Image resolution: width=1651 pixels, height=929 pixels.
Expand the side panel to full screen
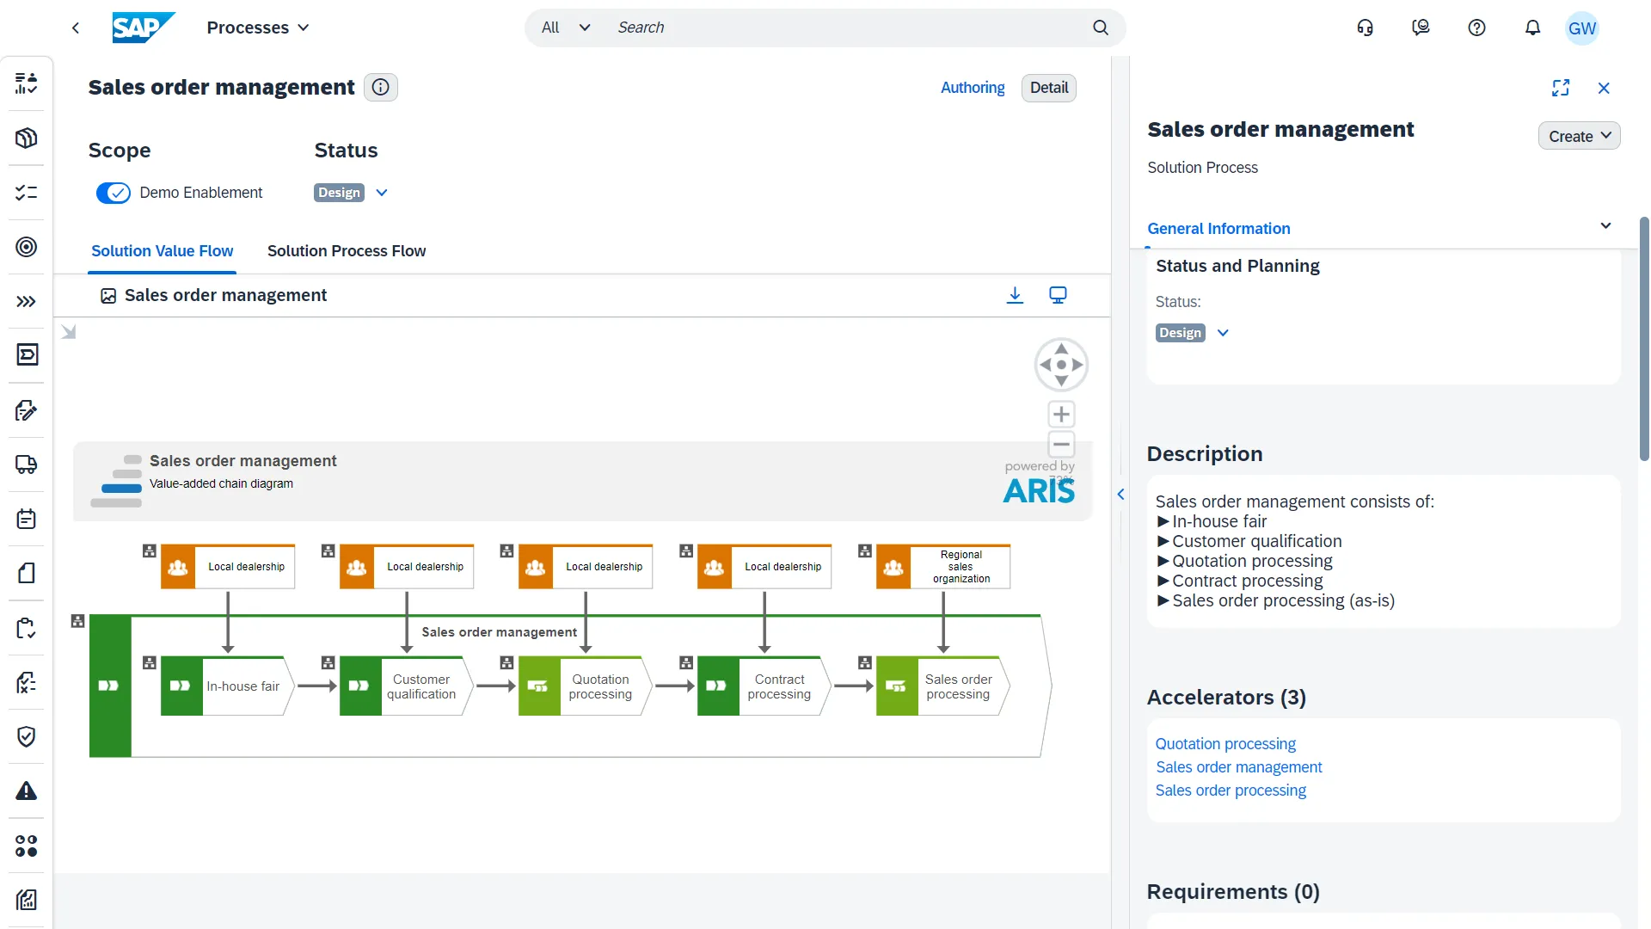[1561, 88]
